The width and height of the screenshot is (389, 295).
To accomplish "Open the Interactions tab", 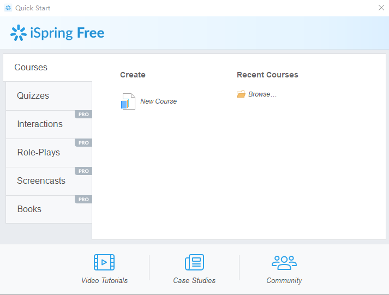I will click(x=49, y=124).
